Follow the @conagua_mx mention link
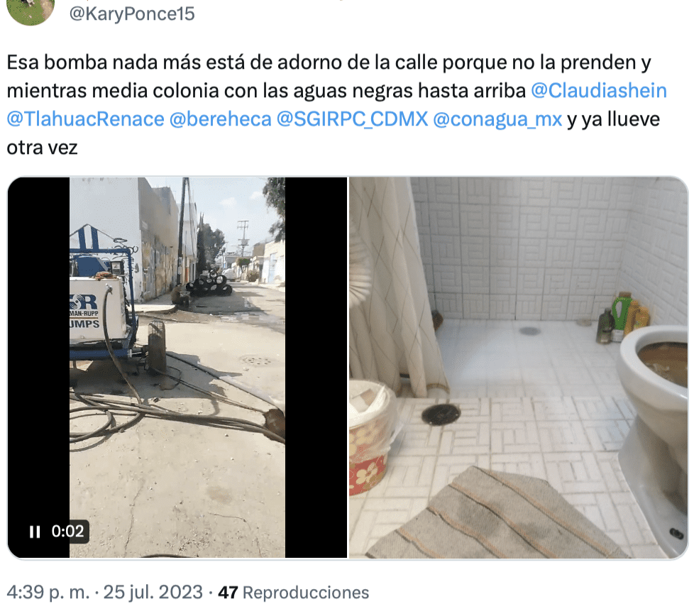Image resolution: width=694 pixels, height=616 pixels. click(x=497, y=119)
